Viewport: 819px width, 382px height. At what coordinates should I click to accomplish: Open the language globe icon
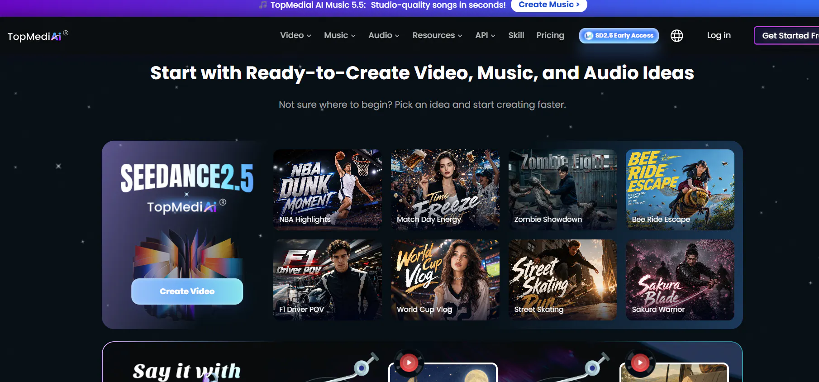click(676, 36)
